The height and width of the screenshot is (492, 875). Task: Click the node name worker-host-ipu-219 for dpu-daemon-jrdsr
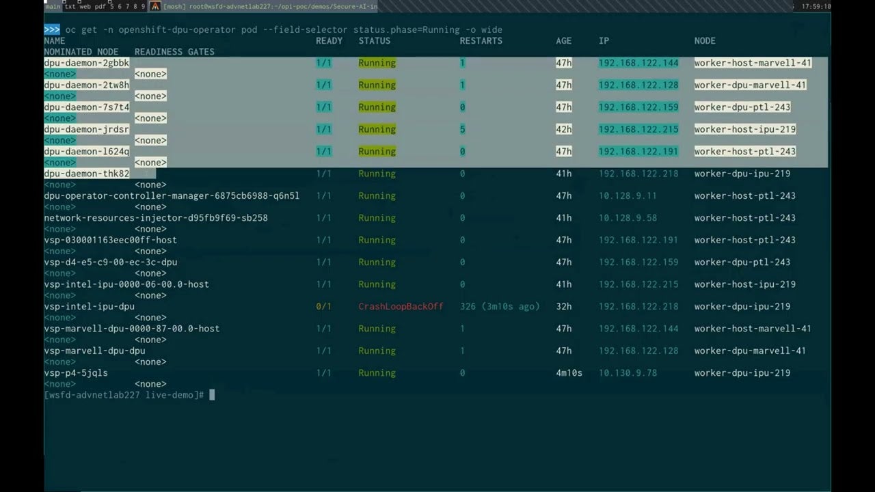[x=745, y=129]
